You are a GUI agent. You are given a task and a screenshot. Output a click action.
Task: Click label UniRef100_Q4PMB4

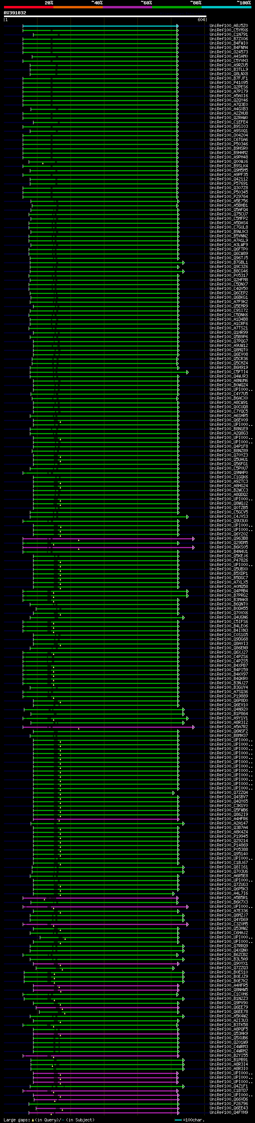coord(229,591)
